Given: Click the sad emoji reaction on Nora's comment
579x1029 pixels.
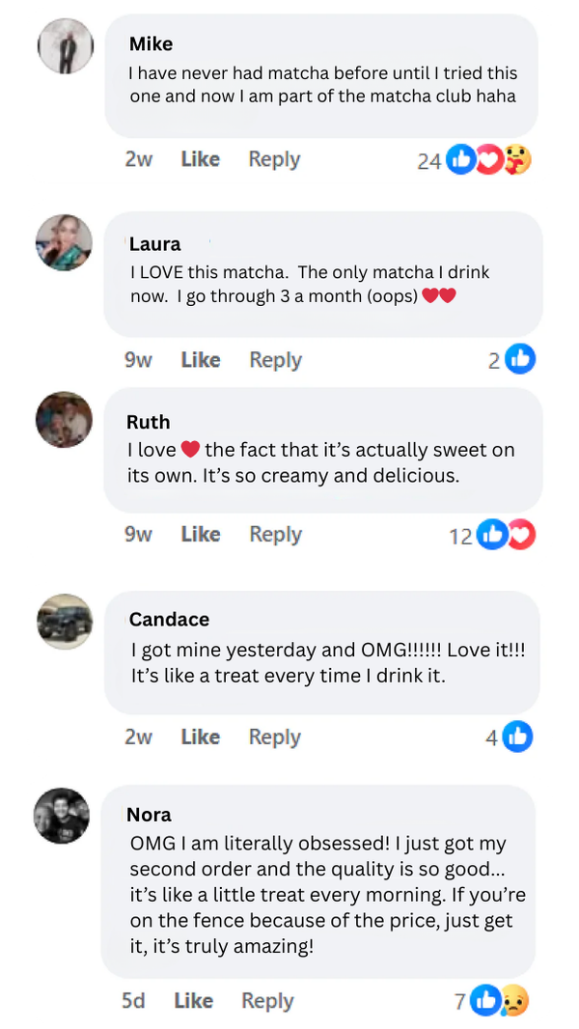Looking at the screenshot, I should pyautogui.click(x=515, y=1001).
